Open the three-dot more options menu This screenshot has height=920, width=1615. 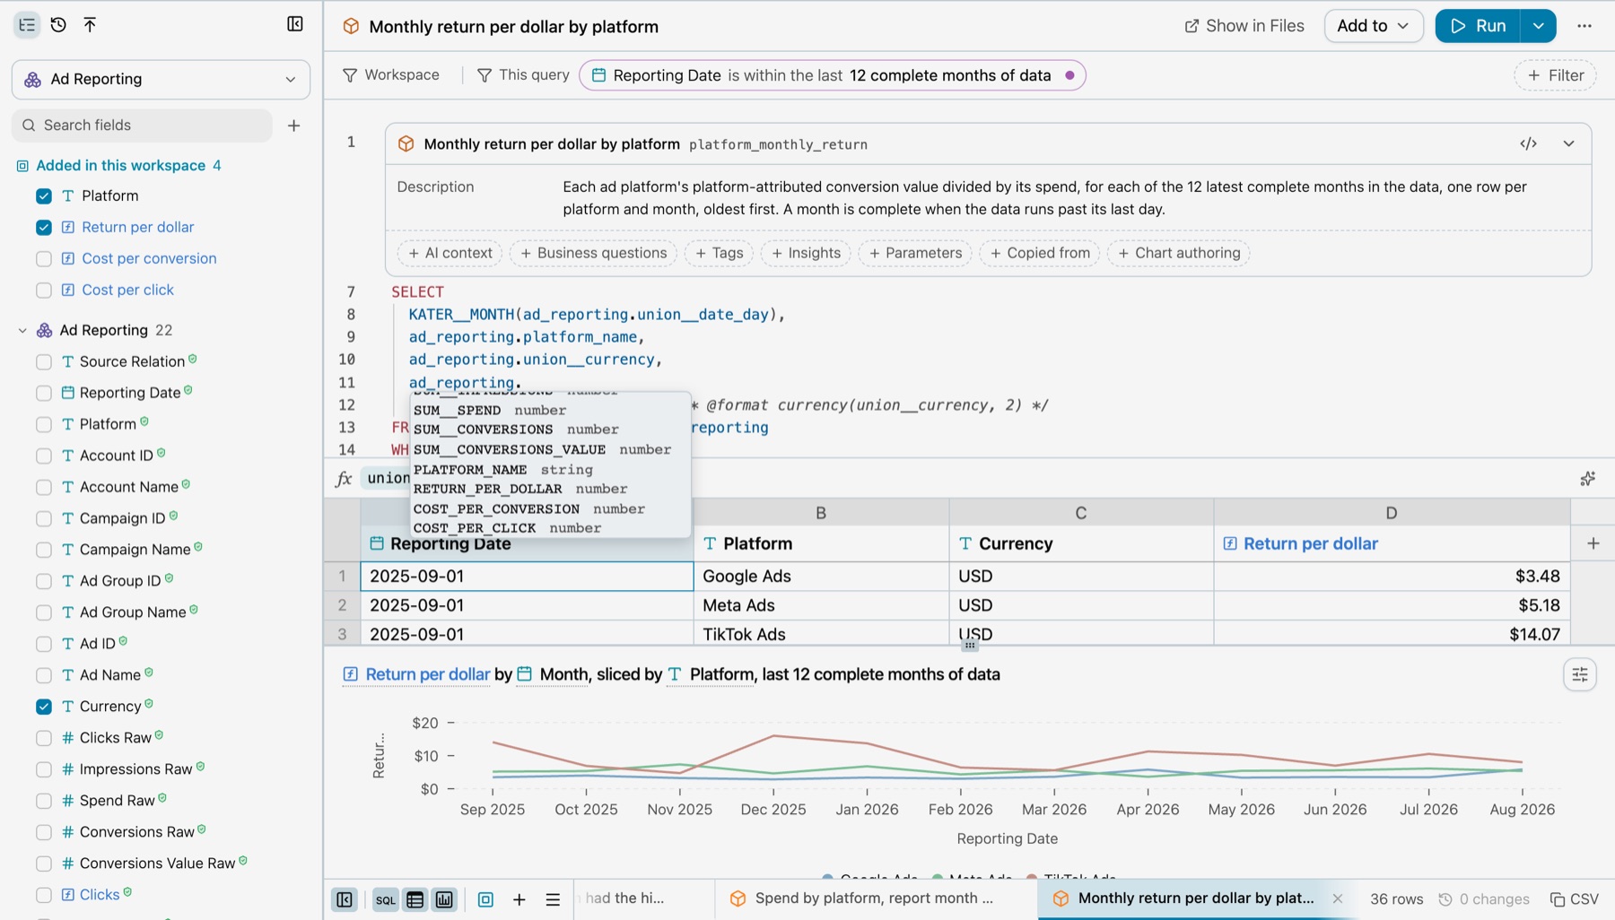[1584, 26]
